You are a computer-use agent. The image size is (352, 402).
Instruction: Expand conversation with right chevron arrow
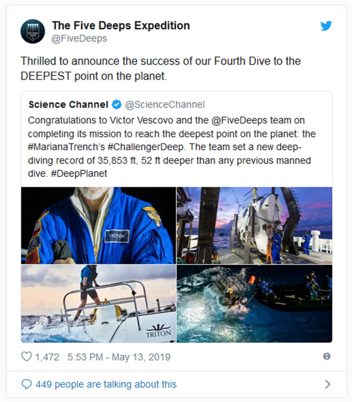[327, 384]
